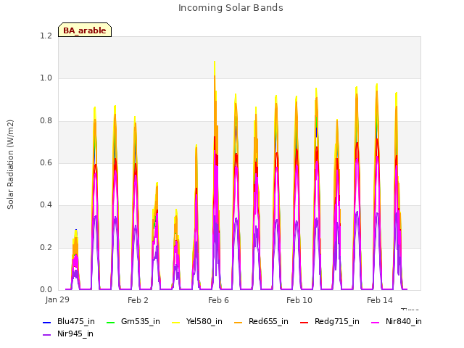Click the Feb 2 x-axis tick label

[138, 300]
